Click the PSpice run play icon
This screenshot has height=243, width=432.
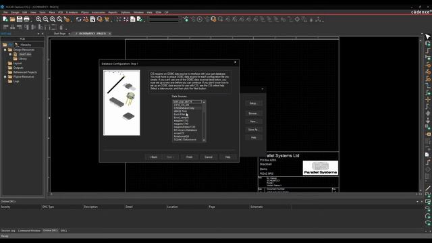click(x=200, y=19)
